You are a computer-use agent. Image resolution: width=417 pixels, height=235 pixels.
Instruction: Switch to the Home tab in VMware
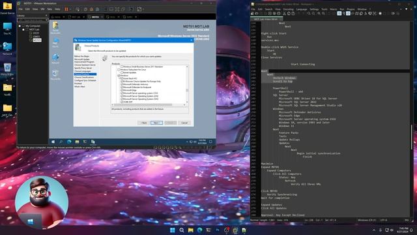coord(57,17)
